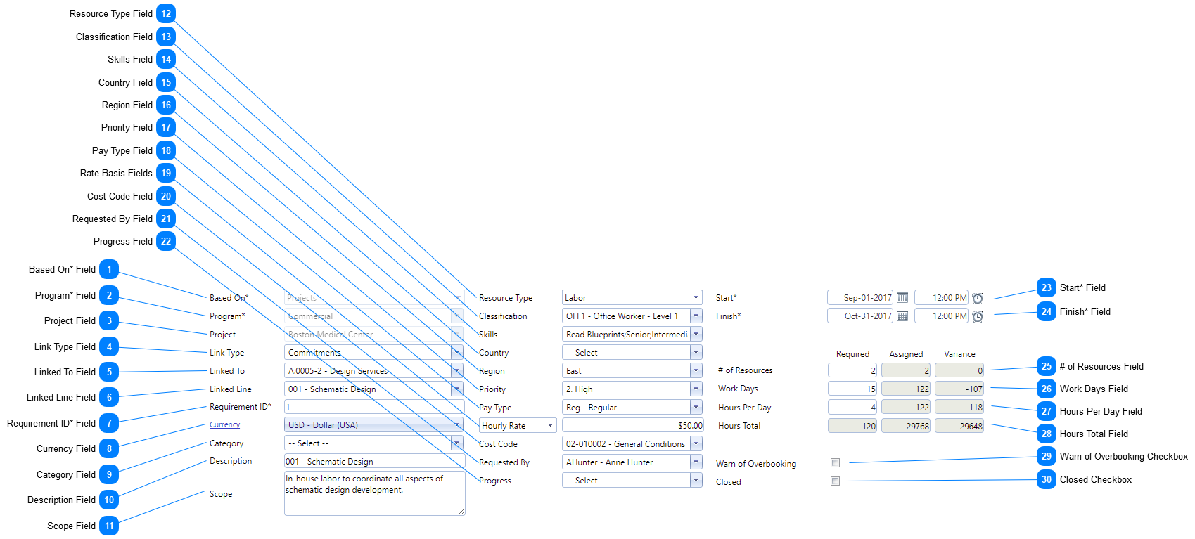Image resolution: width=1195 pixels, height=539 pixels.
Task: Click the Required column header
Action: coord(852,354)
